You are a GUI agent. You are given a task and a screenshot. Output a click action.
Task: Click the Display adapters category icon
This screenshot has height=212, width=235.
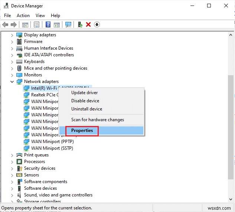(x=19, y=35)
